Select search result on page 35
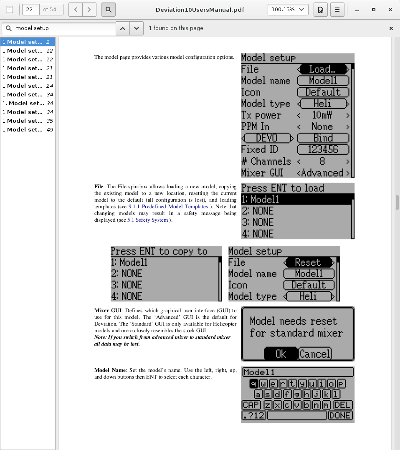Image resolution: width=400 pixels, height=450 pixels. [28, 121]
